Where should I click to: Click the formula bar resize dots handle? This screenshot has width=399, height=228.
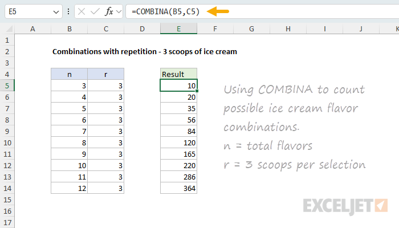68,11
